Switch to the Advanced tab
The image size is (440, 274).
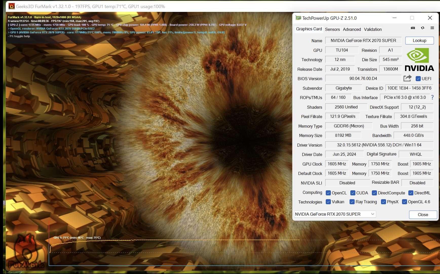[x=352, y=29]
